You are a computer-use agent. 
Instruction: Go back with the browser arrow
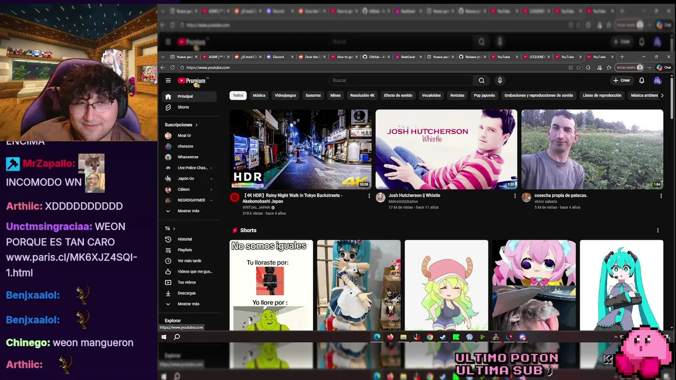coord(163,68)
